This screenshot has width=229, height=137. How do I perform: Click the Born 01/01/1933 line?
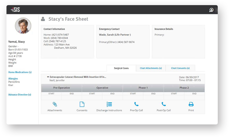18,50
